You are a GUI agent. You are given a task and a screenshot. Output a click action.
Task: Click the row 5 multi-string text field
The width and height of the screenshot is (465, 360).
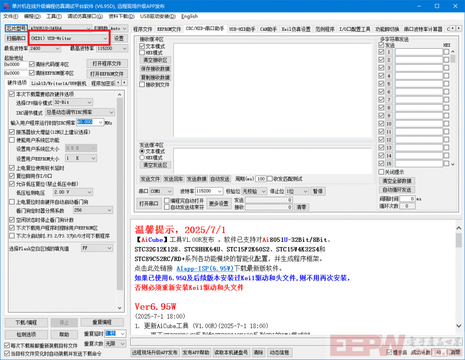click(419, 84)
